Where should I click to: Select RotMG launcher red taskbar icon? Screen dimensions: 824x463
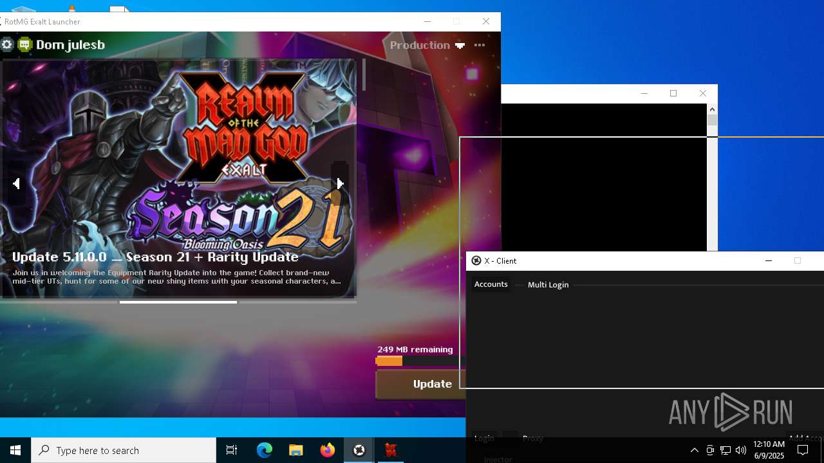pyautogui.click(x=391, y=450)
